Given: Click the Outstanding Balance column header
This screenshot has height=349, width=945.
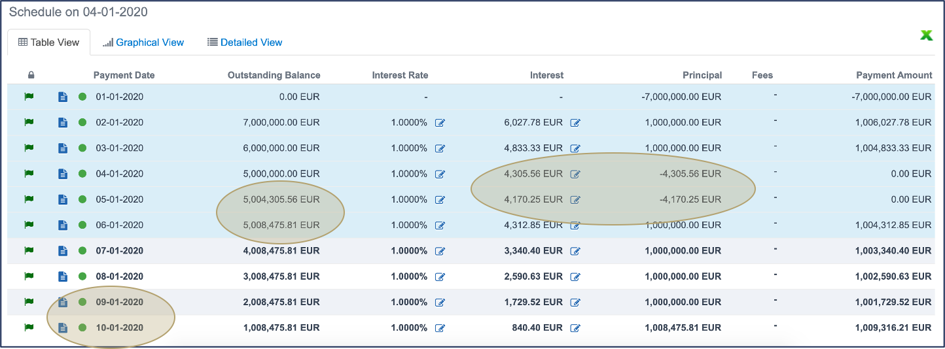Looking at the screenshot, I should pyautogui.click(x=274, y=75).
